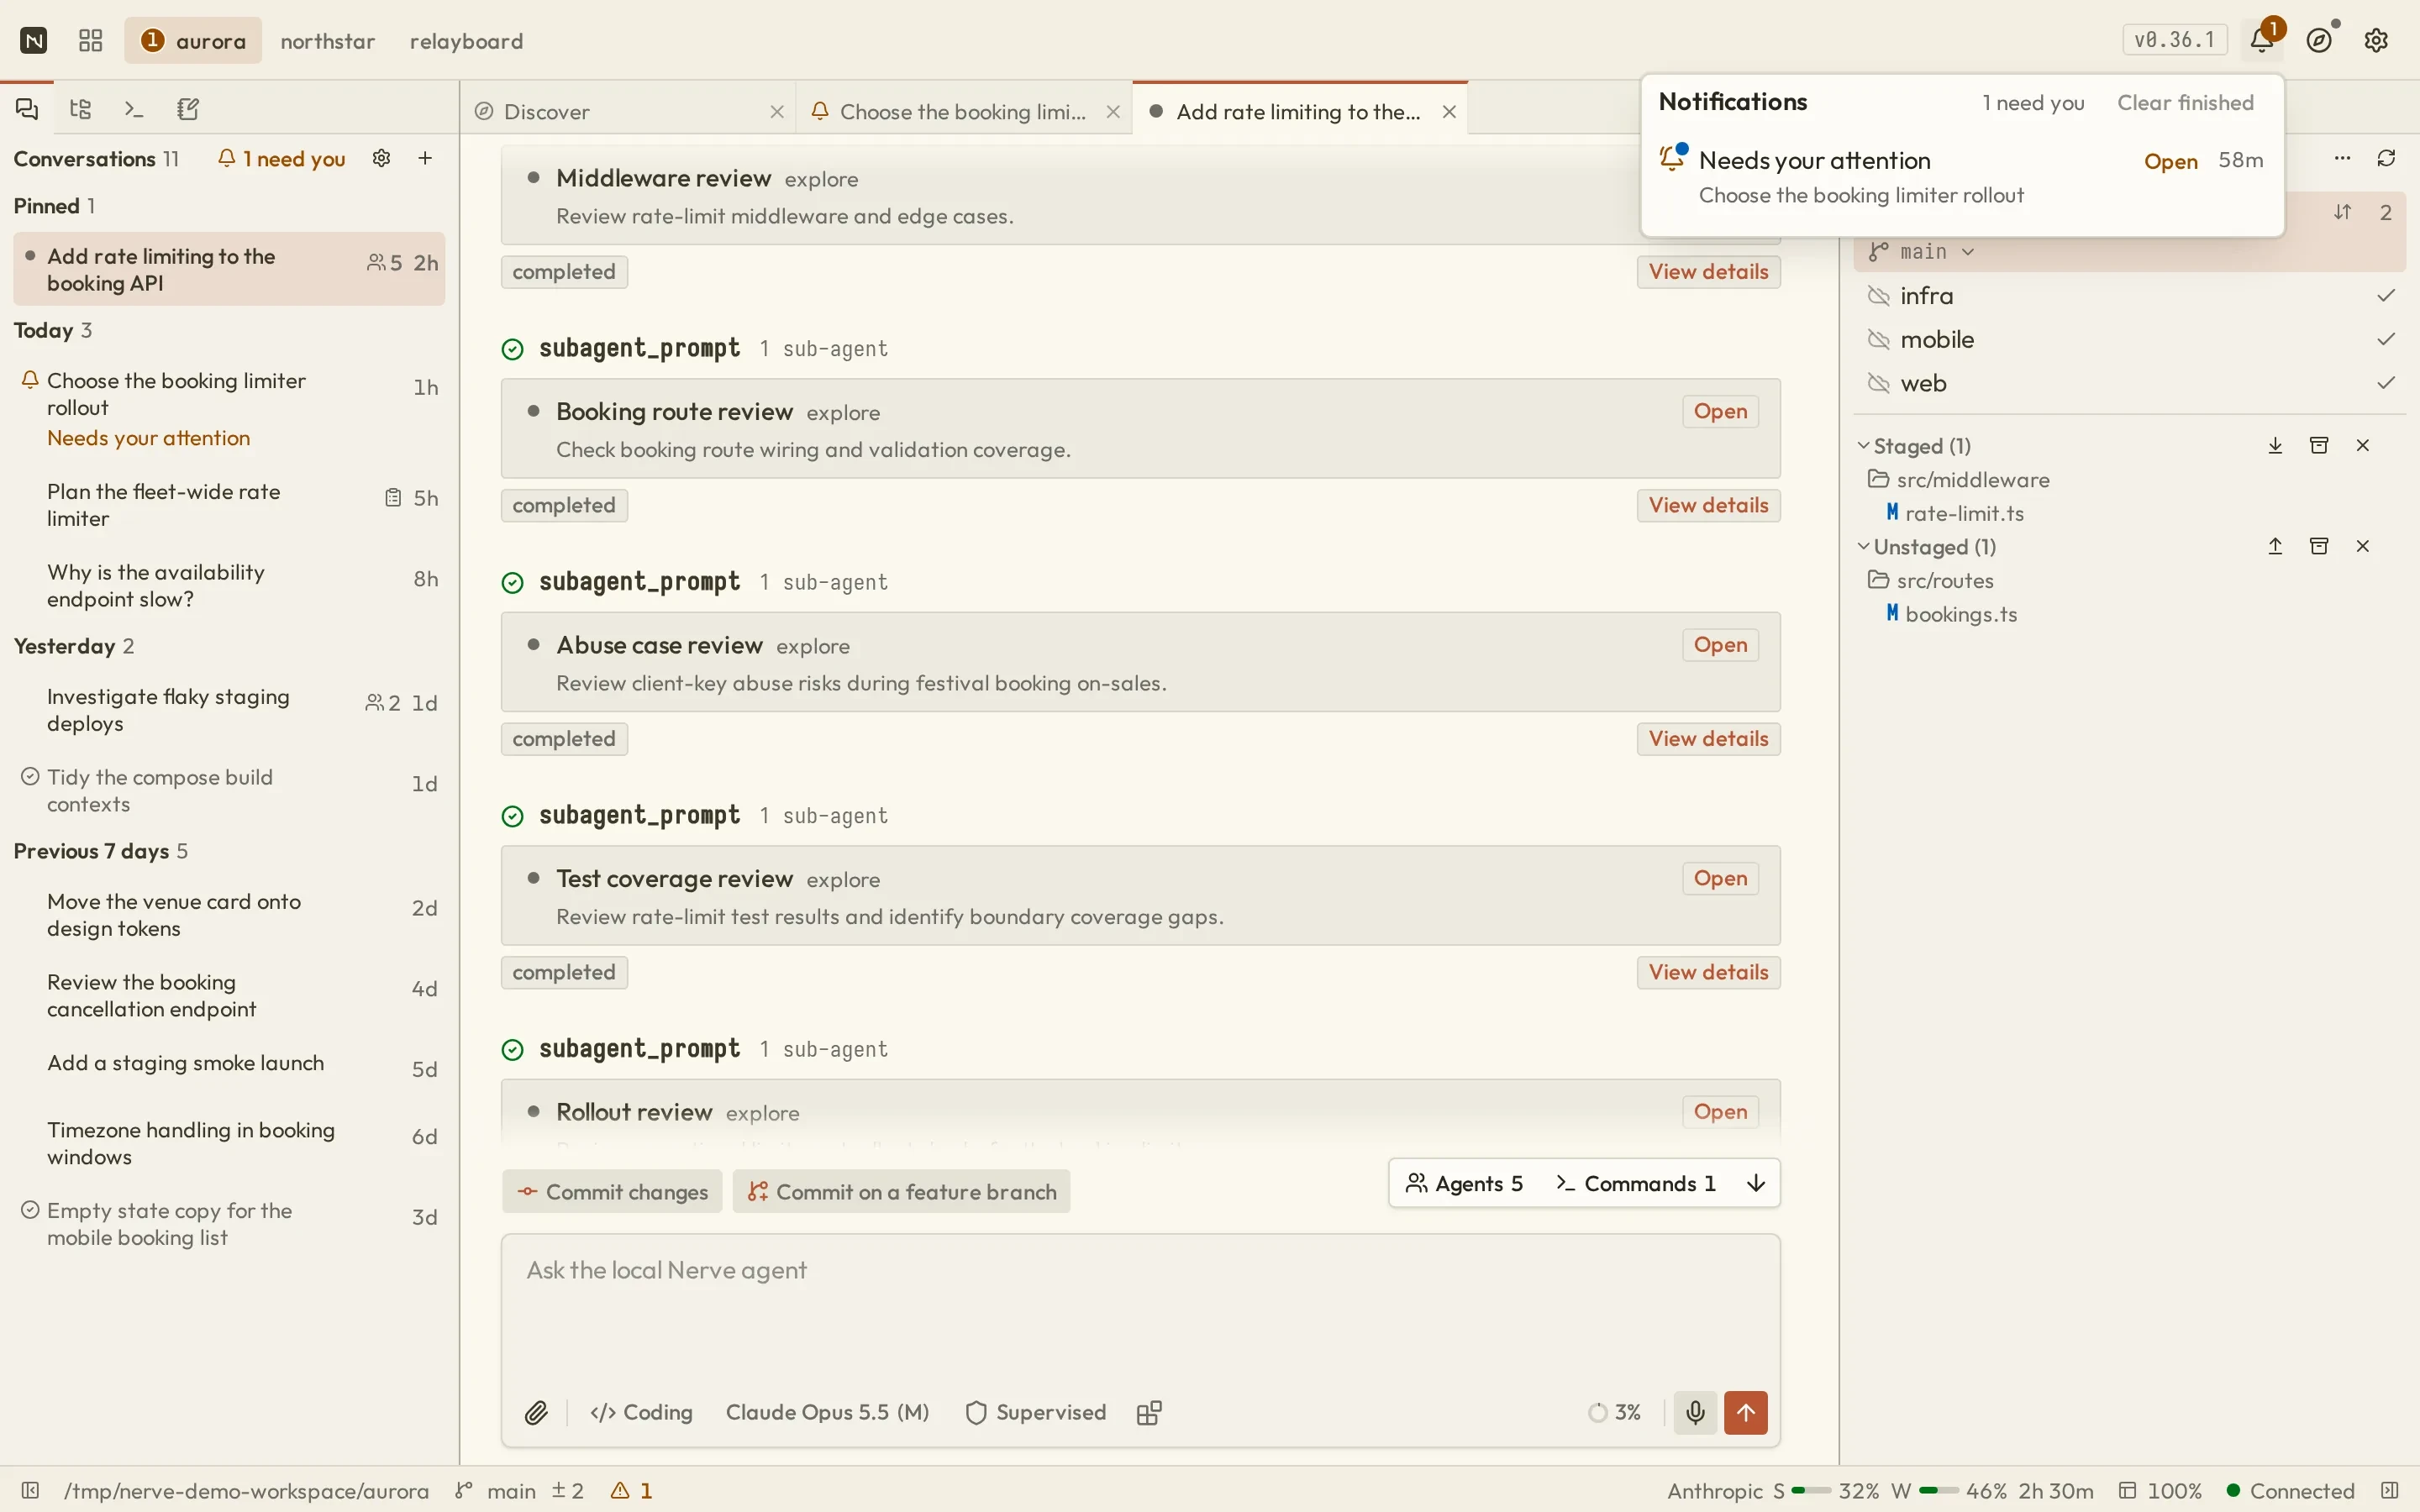The width and height of the screenshot is (2420, 1512).
Task: Unstage all files in the Staged section
Action: pyautogui.click(x=2275, y=445)
